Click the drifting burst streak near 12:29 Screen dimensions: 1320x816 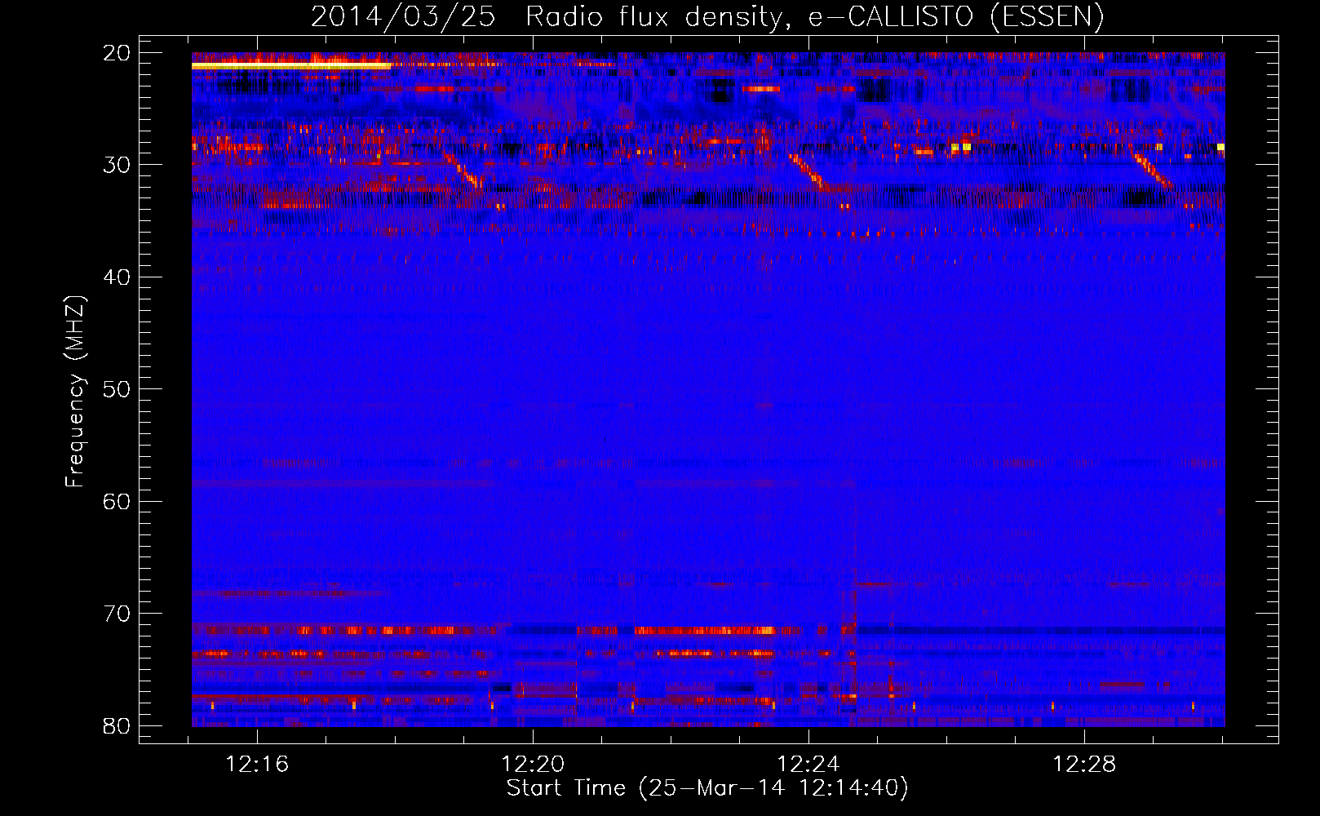click(1153, 171)
